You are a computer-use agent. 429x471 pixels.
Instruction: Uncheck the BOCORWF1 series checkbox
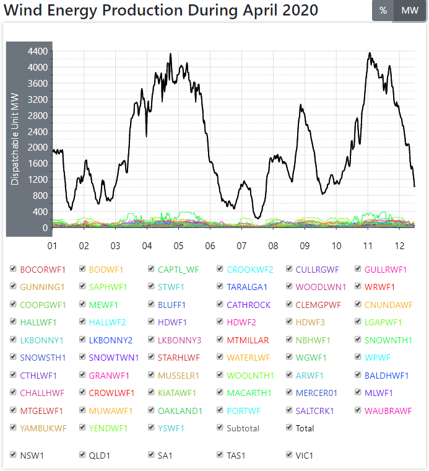(x=14, y=270)
